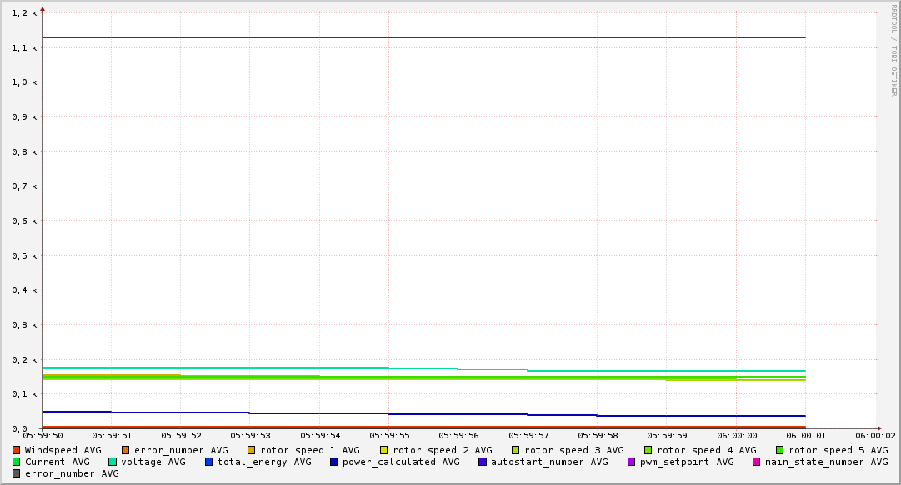Click the blue total_energy AVG legend swatch
901x485 pixels.
209,462
